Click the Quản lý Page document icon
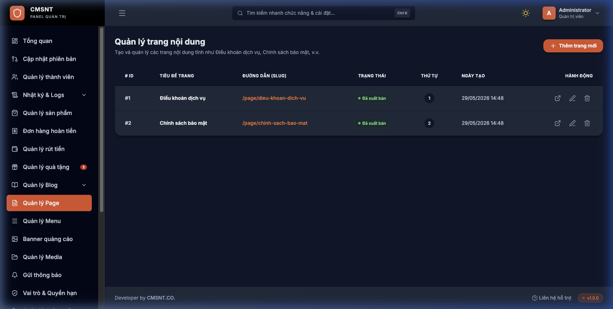Image resolution: width=613 pixels, height=309 pixels. tap(15, 203)
